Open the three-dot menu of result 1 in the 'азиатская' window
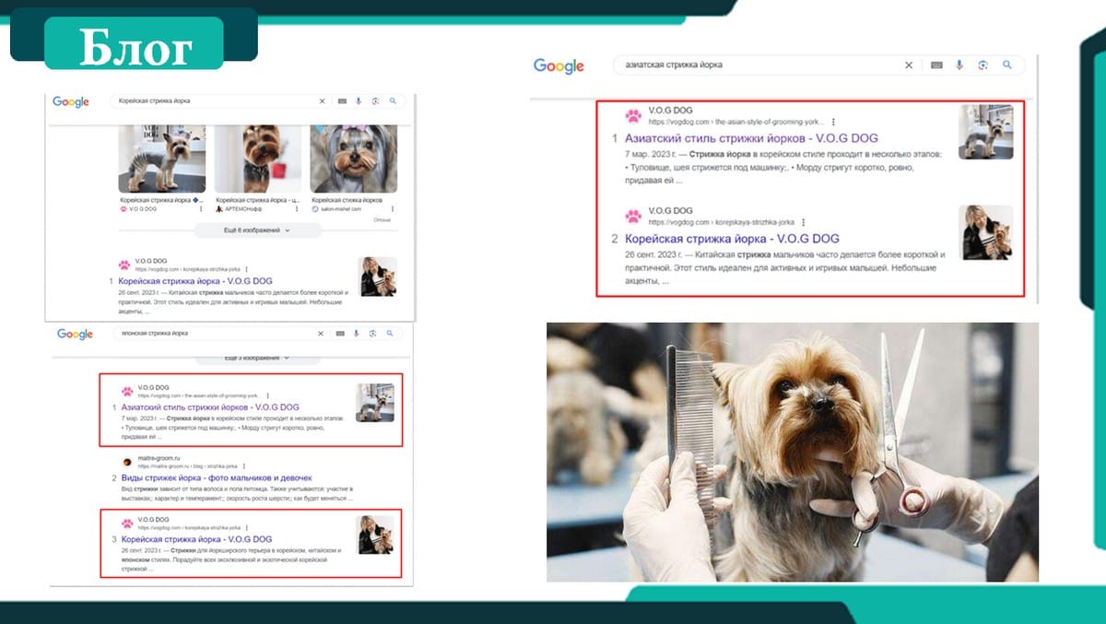1106x624 pixels. coord(833,122)
